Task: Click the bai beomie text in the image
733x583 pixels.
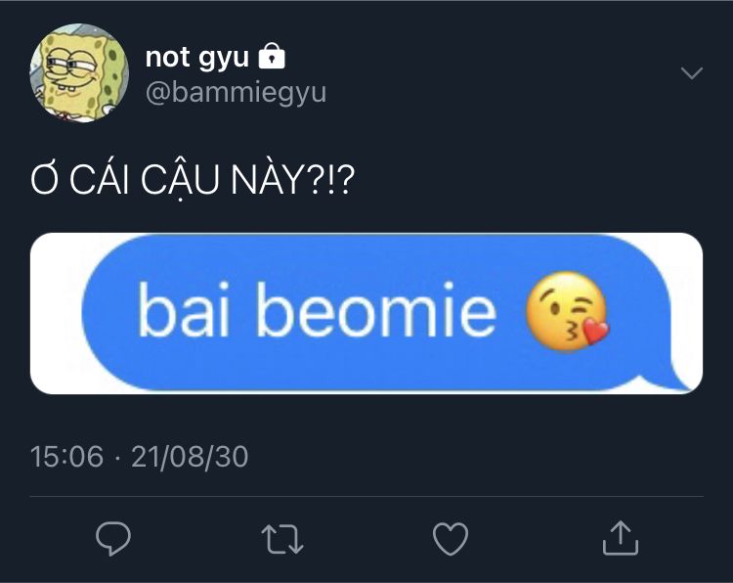Action: 317,310
